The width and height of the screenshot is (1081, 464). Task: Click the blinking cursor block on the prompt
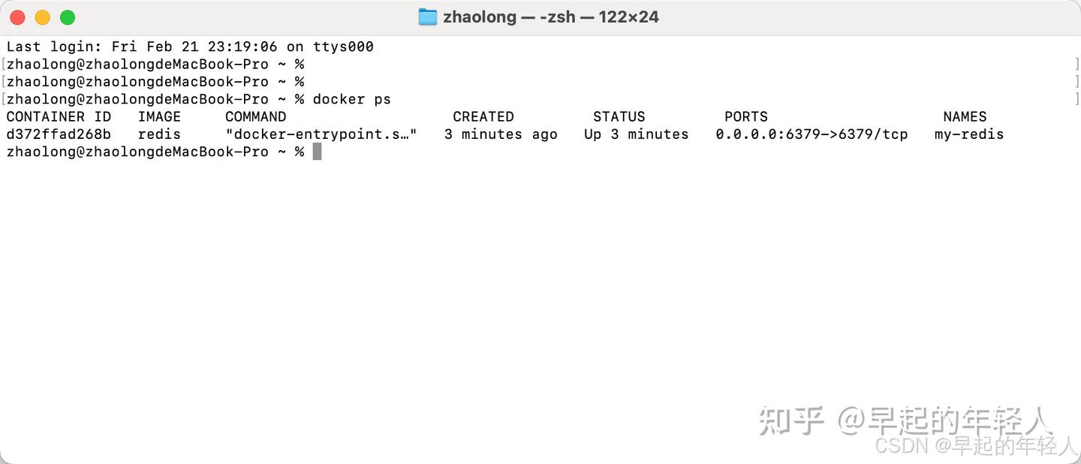[x=318, y=151]
